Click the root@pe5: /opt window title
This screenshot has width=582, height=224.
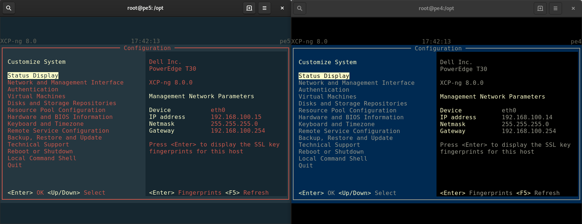(145, 8)
